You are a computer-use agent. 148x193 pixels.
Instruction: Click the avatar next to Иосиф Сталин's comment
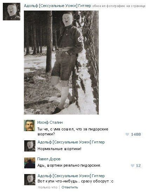[x=29, y=126]
